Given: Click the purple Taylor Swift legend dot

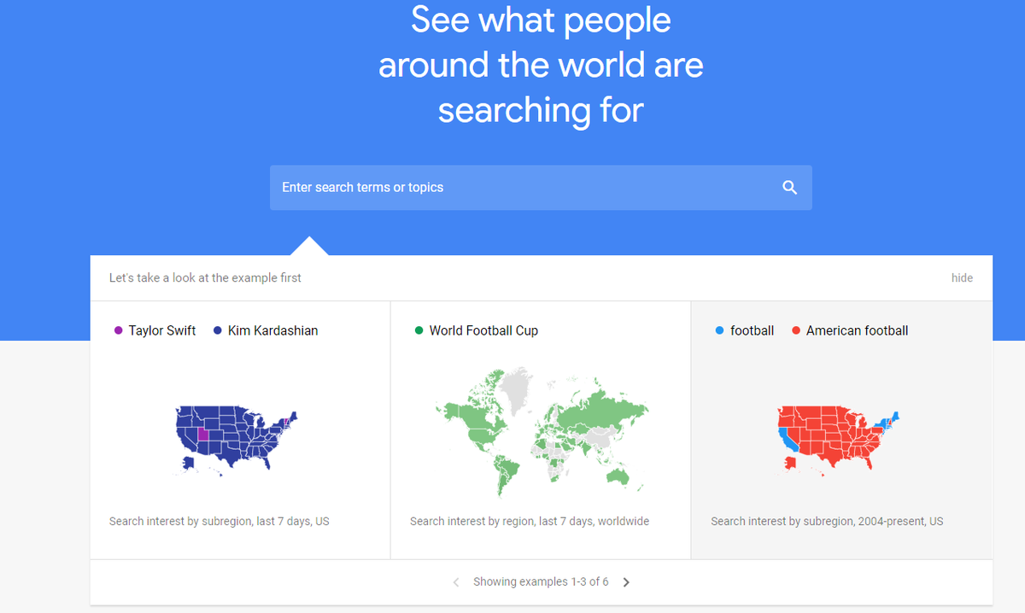Looking at the screenshot, I should pyautogui.click(x=118, y=331).
